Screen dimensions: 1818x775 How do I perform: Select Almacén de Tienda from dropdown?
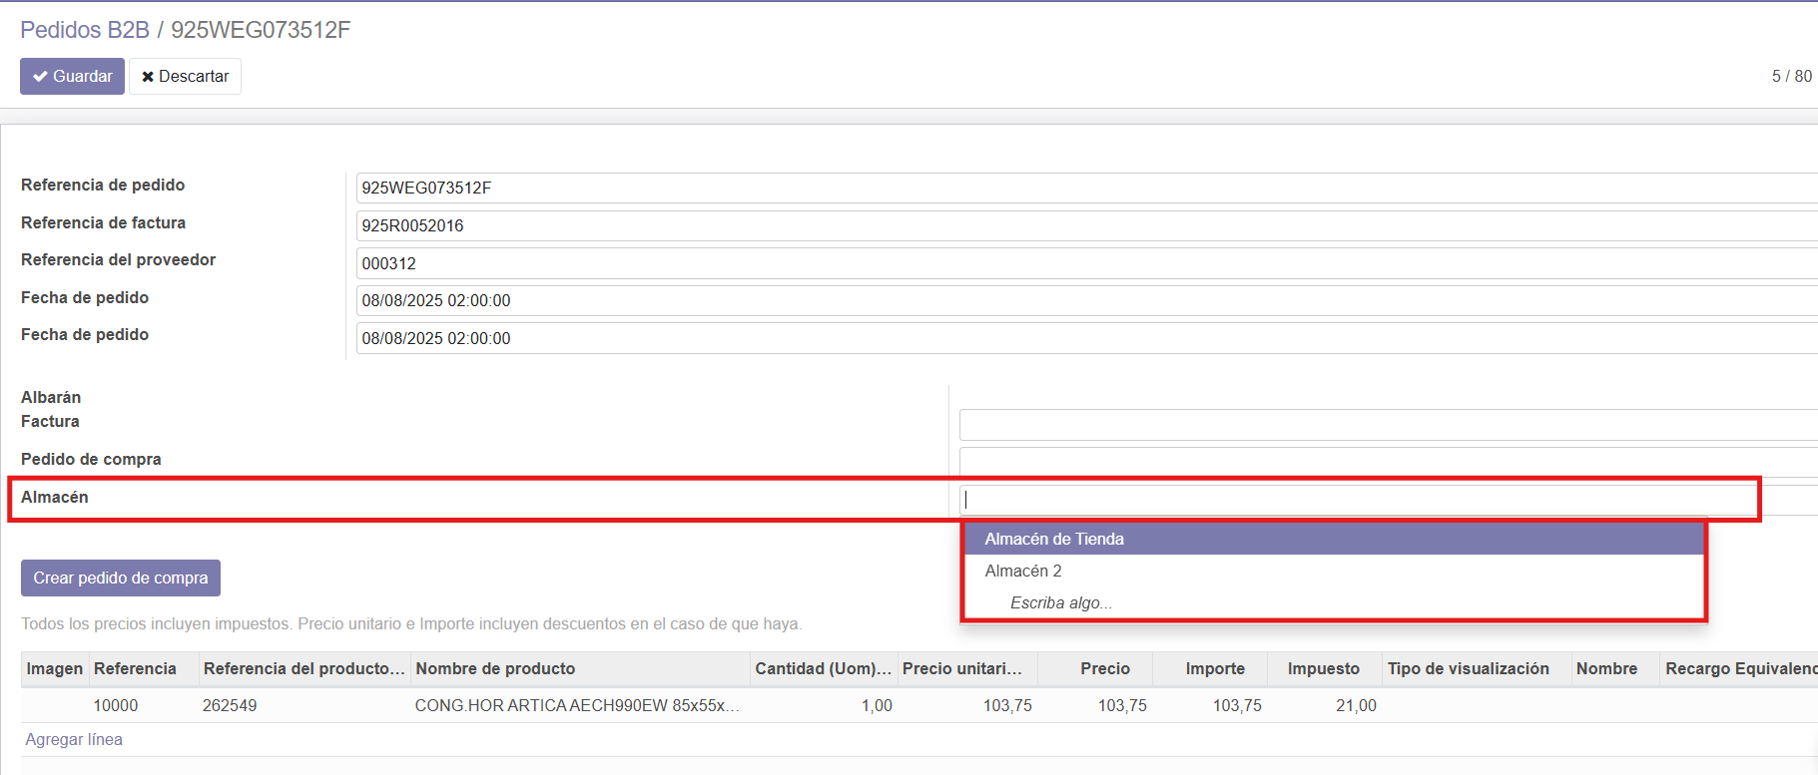point(1054,539)
